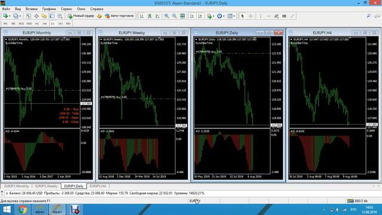Switch timeframe to H4 in toolbar
This screenshot has width=382, height=215.
tap(45, 24)
